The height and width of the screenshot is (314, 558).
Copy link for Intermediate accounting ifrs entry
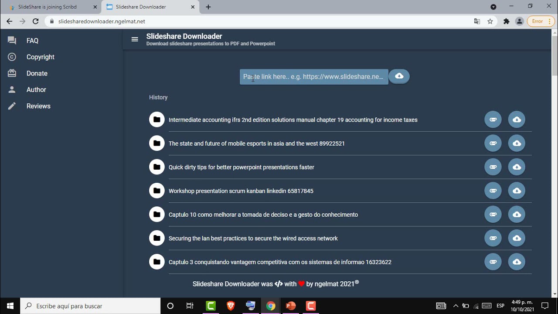pos(493,119)
